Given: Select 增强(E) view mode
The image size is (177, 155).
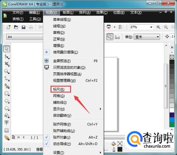Looking at the screenshot, I should 74,46.
